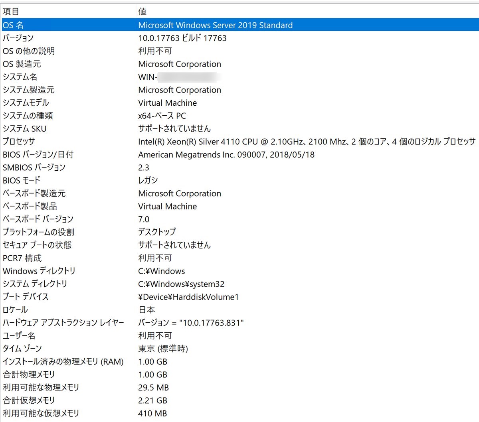Click the 値 column header

[x=307, y=12]
